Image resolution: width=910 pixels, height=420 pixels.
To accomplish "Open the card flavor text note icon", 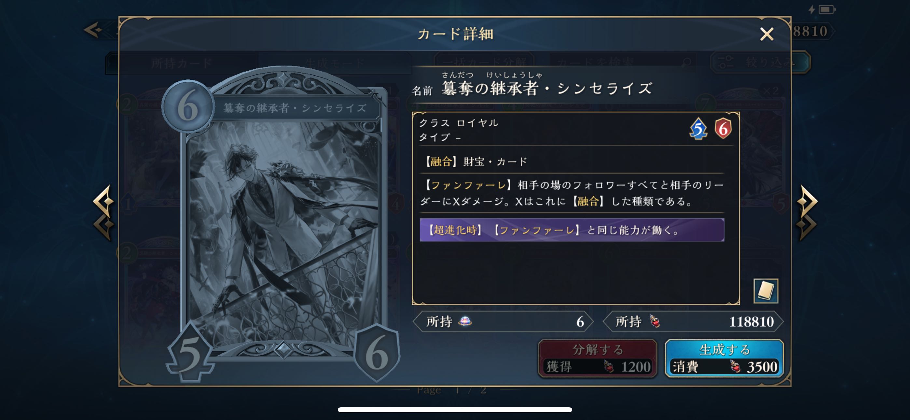I will tap(765, 291).
